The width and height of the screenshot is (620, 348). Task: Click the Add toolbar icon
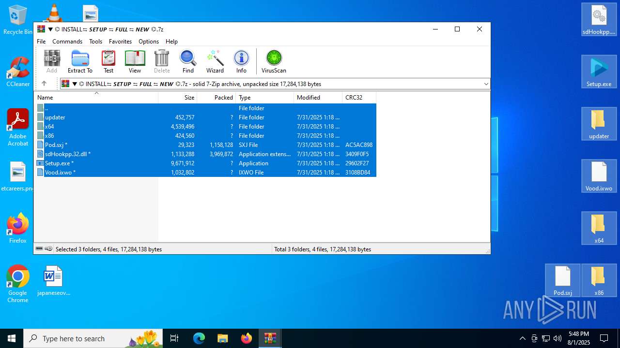pyautogui.click(x=52, y=61)
